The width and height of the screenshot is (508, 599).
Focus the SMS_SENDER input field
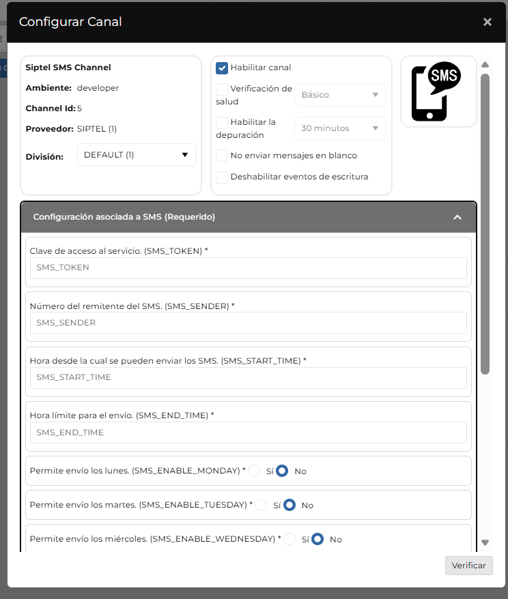pyautogui.click(x=249, y=323)
